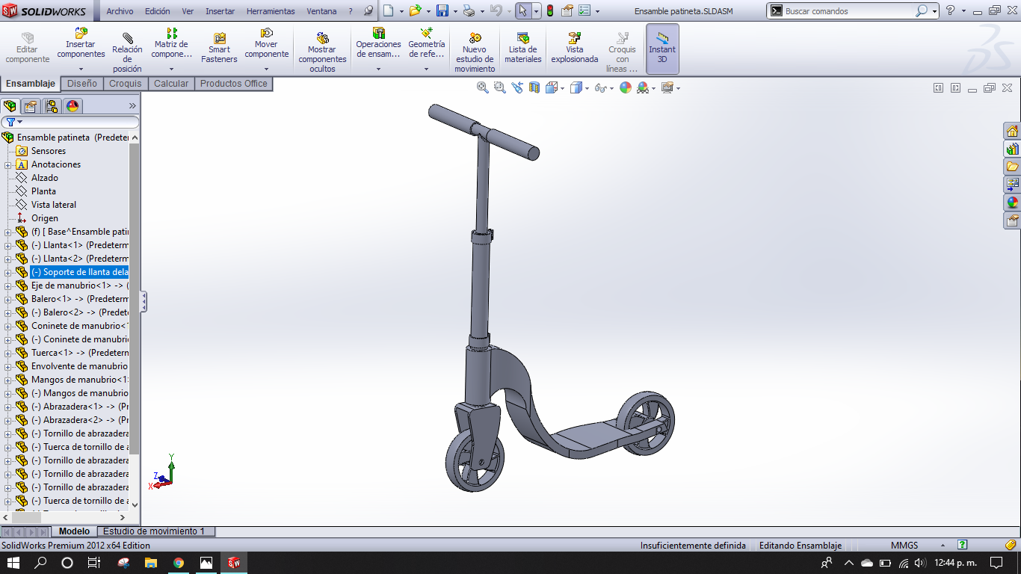Expand the Balero<1> component node
This screenshot has height=574, width=1021.
(7, 299)
